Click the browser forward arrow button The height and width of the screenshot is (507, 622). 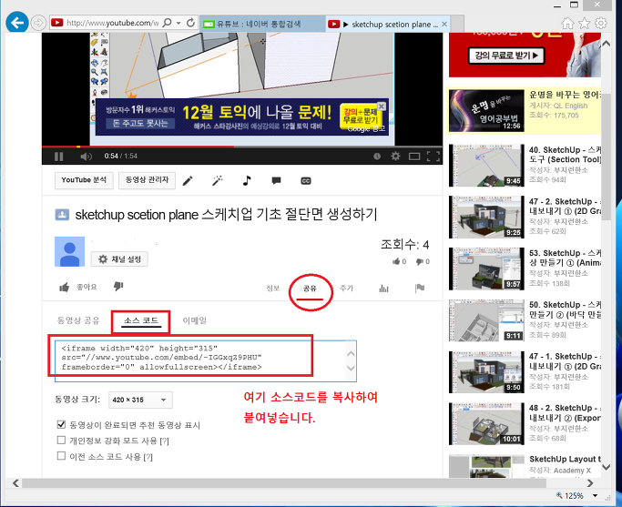[38, 23]
